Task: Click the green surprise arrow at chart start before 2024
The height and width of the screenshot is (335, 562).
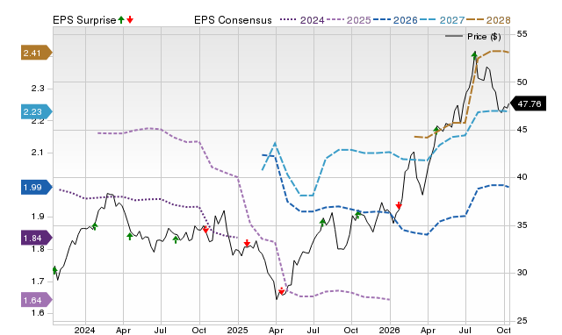Action: pyautogui.click(x=54, y=270)
